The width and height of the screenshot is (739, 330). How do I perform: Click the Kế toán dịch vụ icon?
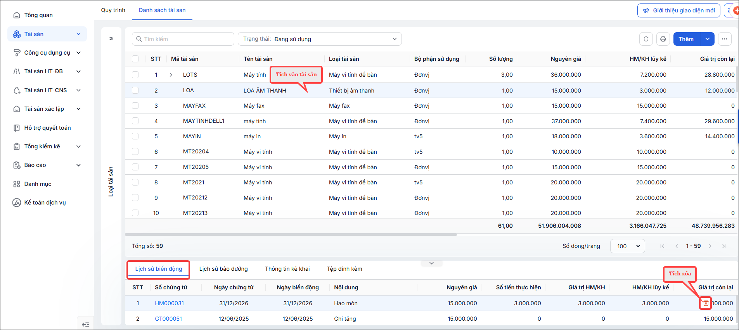(x=17, y=203)
